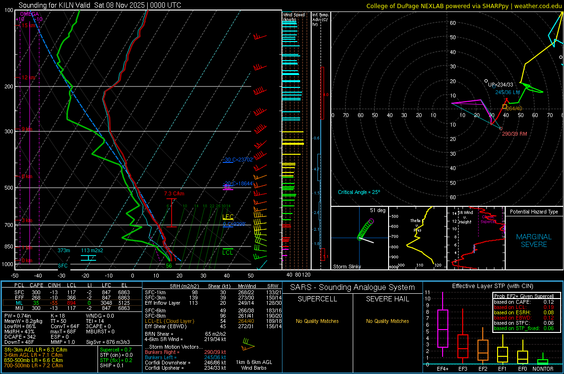Image resolution: width=564 pixels, height=374 pixels.
Task: Click the 113 m2s2 helicity label
Action: [x=92, y=250]
